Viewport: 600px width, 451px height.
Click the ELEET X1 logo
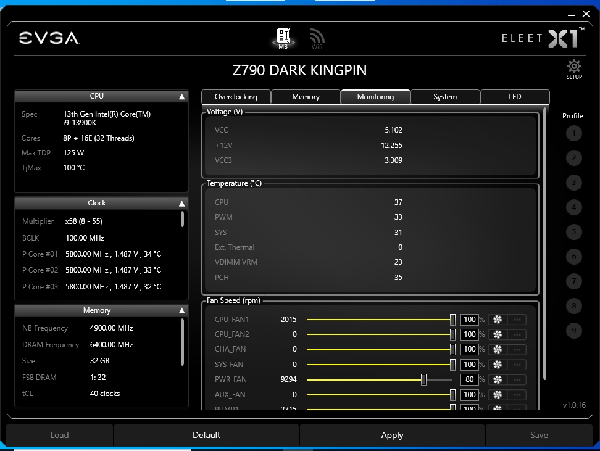[543, 38]
